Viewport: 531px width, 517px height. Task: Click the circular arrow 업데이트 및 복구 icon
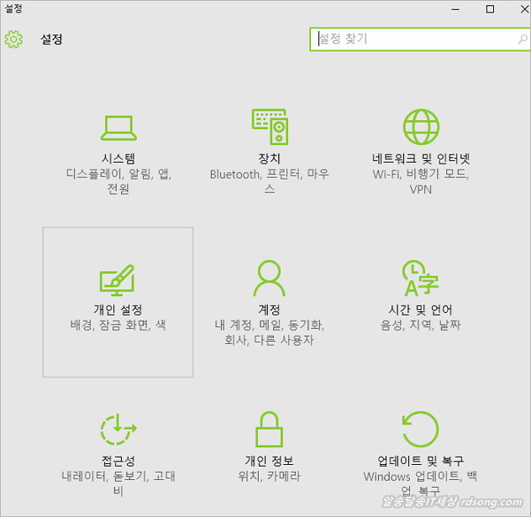(421, 431)
